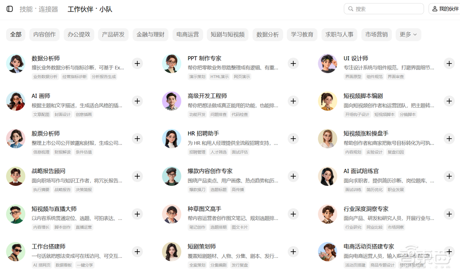The width and height of the screenshot is (460, 277).
Task: Click the 人才筛选 tag
Action: 218,152
